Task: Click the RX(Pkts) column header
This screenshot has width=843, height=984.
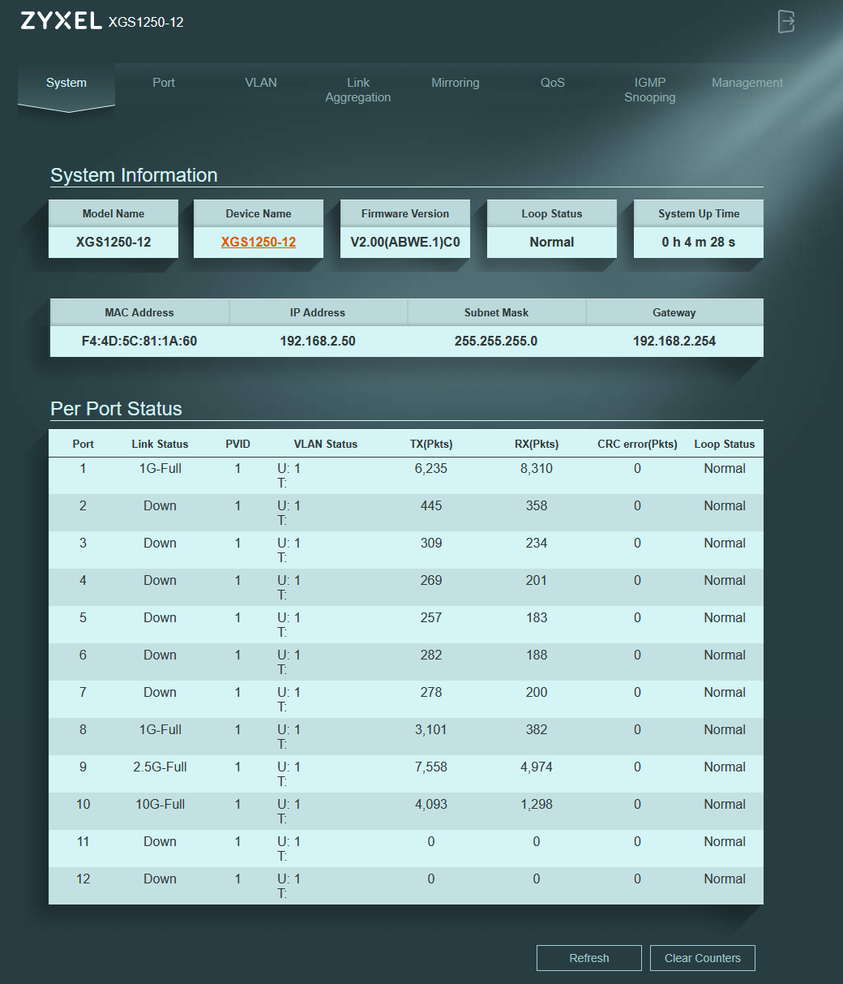Action: pos(537,444)
